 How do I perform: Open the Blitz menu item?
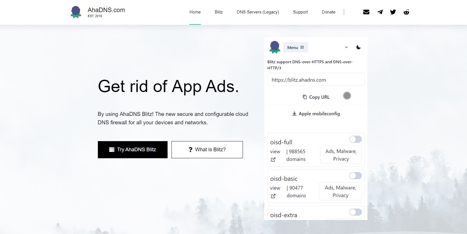[219, 12]
